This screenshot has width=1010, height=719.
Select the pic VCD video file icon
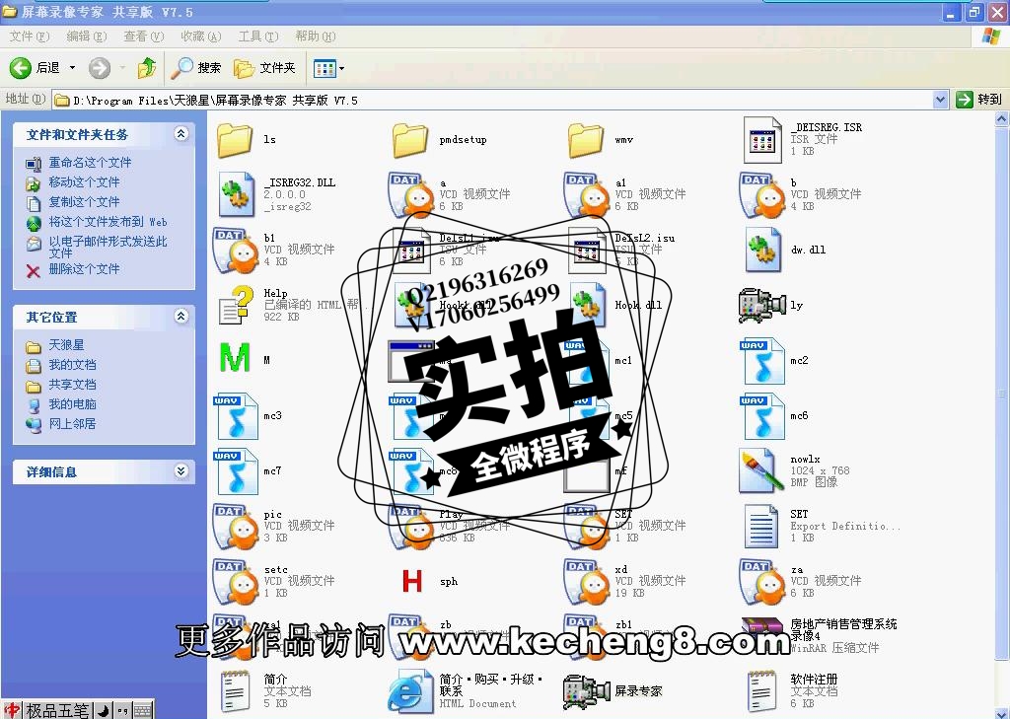236,527
